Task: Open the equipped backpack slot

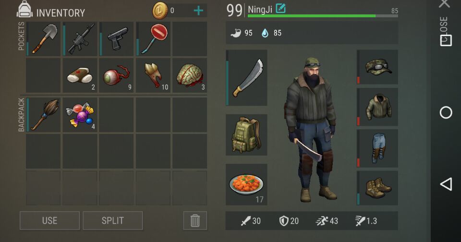Action: pyautogui.click(x=246, y=135)
